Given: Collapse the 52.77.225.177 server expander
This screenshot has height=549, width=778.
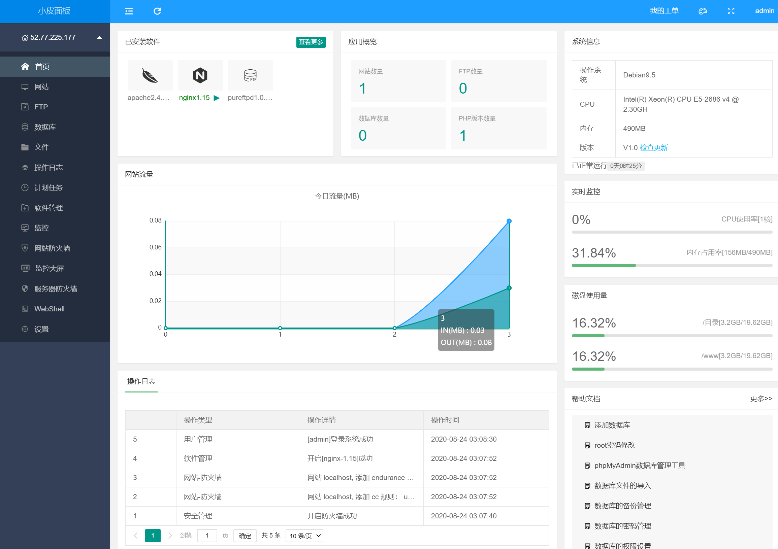Looking at the screenshot, I should [x=99, y=38].
